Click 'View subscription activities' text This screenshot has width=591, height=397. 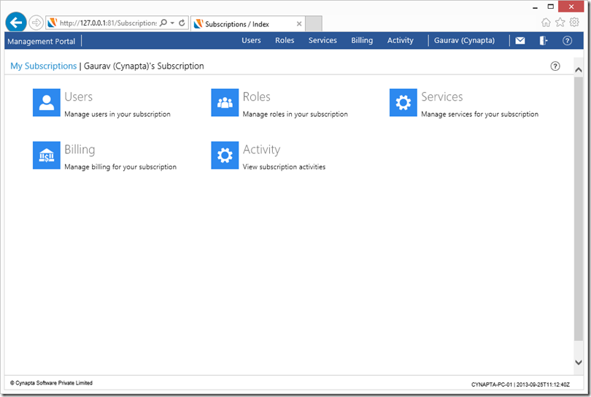click(284, 167)
